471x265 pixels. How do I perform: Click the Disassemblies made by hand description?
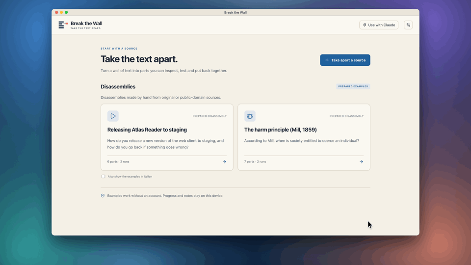coord(161,97)
